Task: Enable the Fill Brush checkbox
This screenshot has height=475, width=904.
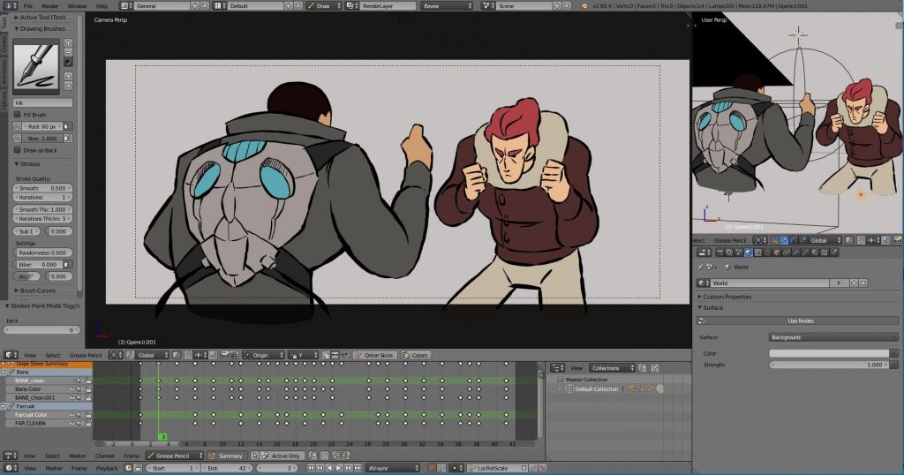Action: (17, 115)
